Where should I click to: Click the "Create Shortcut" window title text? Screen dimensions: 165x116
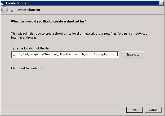pos(18,3)
